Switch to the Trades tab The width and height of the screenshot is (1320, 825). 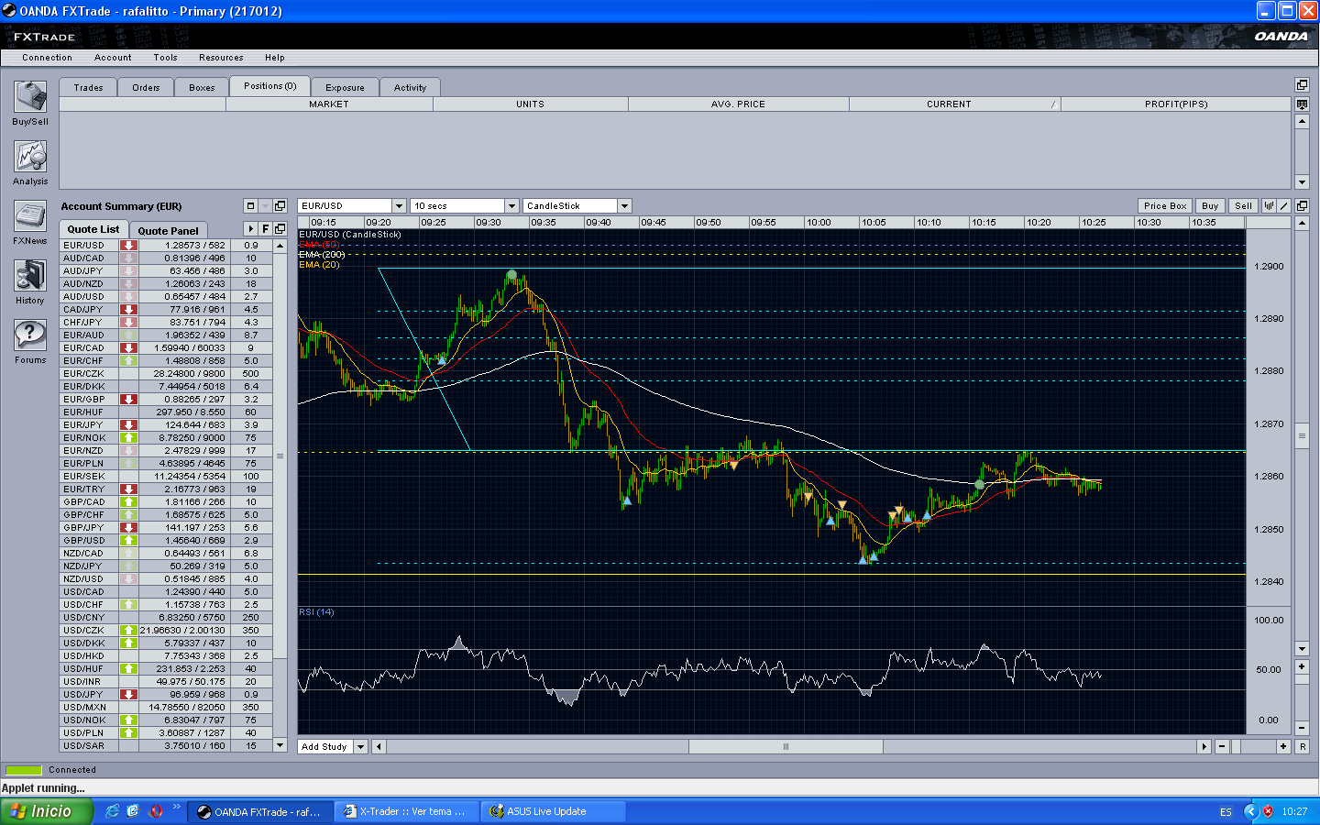(88, 87)
